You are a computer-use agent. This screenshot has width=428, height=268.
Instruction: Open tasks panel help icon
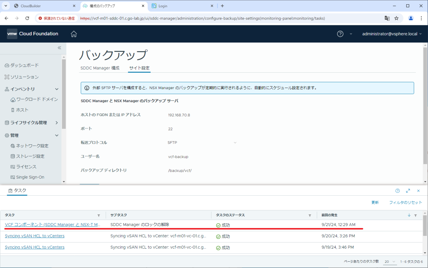[x=398, y=191]
